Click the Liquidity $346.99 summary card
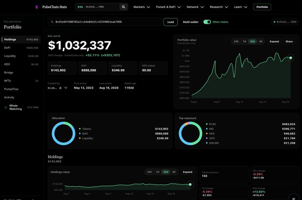Image resolution: width=302 pixels, height=200 pixels. 123,68
